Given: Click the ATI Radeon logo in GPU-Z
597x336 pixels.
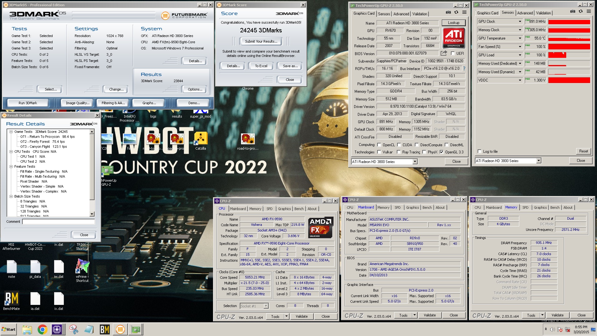Looking at the screenshot, I should point(454,38).
